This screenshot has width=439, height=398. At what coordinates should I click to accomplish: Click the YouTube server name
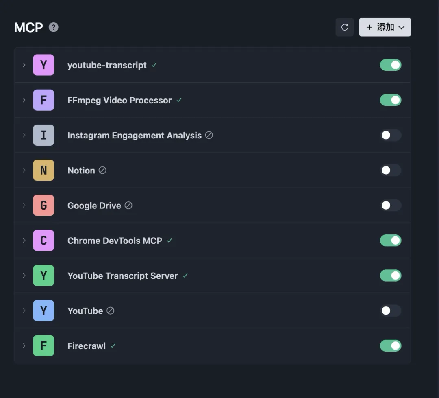coord(85,311)
